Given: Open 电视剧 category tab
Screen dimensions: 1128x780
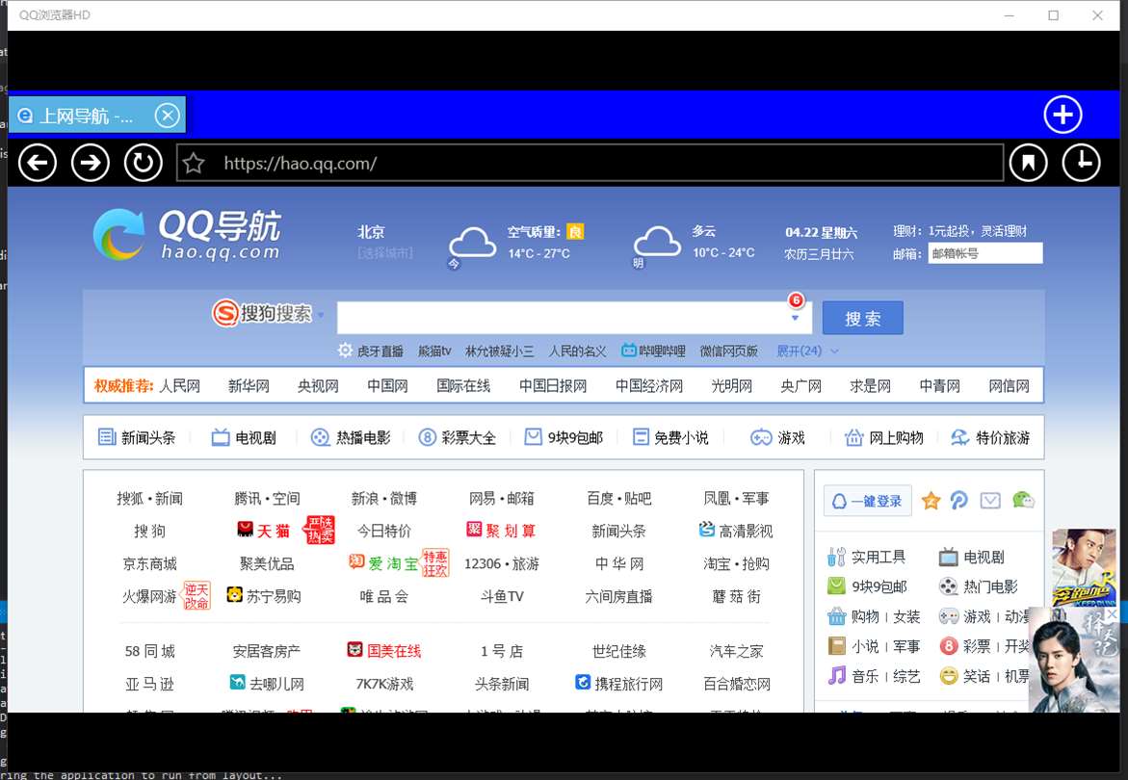Looking at the screenshot, I should tap(244, 437).
